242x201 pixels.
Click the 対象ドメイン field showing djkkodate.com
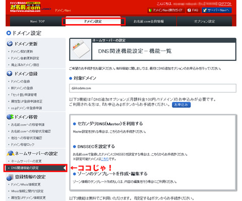point(153,88)
